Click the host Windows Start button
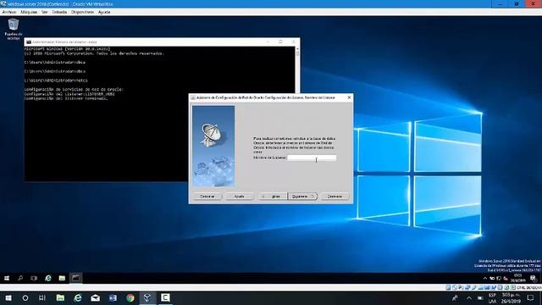Screen dimensions: 542x305 [x=8, y=297]
